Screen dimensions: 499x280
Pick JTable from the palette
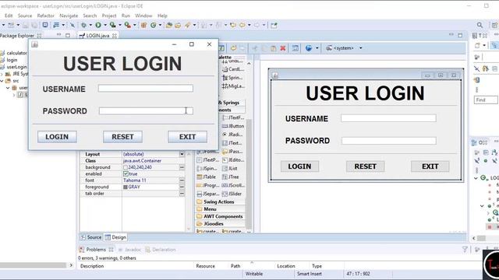[x=206, y=177]
